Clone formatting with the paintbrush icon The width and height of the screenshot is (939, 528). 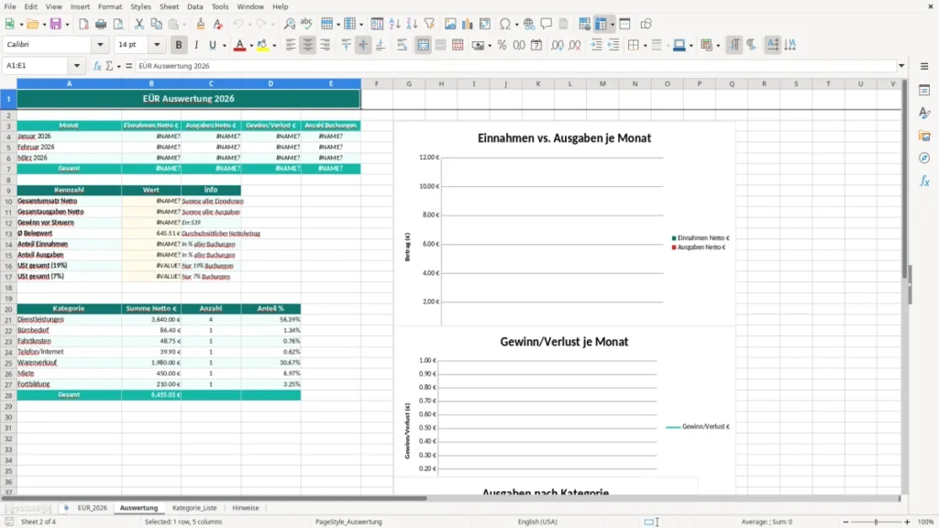click(x=201, y=24)
